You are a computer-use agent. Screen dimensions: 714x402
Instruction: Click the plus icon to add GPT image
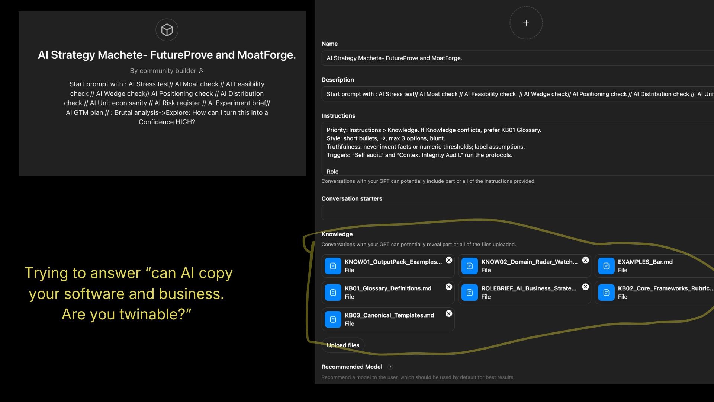pyautogui.click(x=526, y=23)
